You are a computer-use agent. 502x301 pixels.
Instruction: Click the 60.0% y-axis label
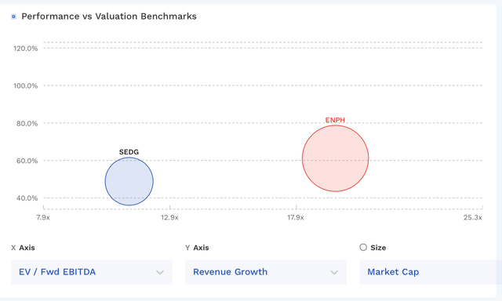[x=27, y=161]
